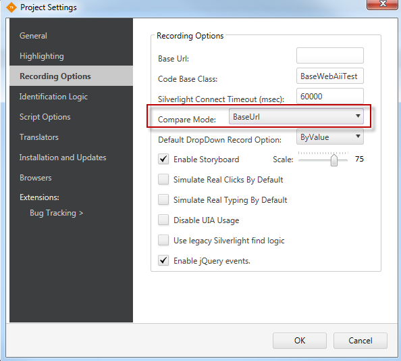Image resolution: width=401 pixels, height=361 pixels.
Task: Open Default DropDown Record Option dropdown
Action: click(330, 137)
